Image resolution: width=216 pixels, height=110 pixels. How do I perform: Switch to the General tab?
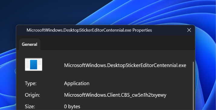click(30, 44)
